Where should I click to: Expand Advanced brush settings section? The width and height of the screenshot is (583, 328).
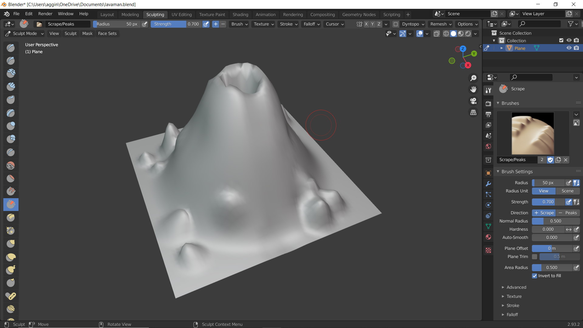click(516, 287)
